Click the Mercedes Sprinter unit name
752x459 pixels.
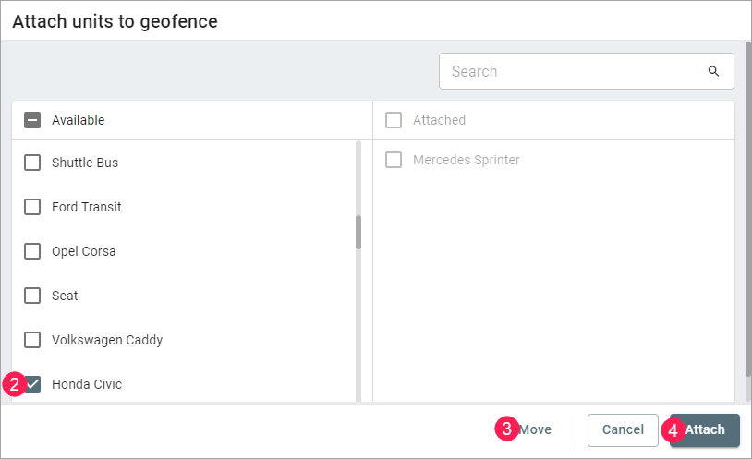(x=467, y=160)
